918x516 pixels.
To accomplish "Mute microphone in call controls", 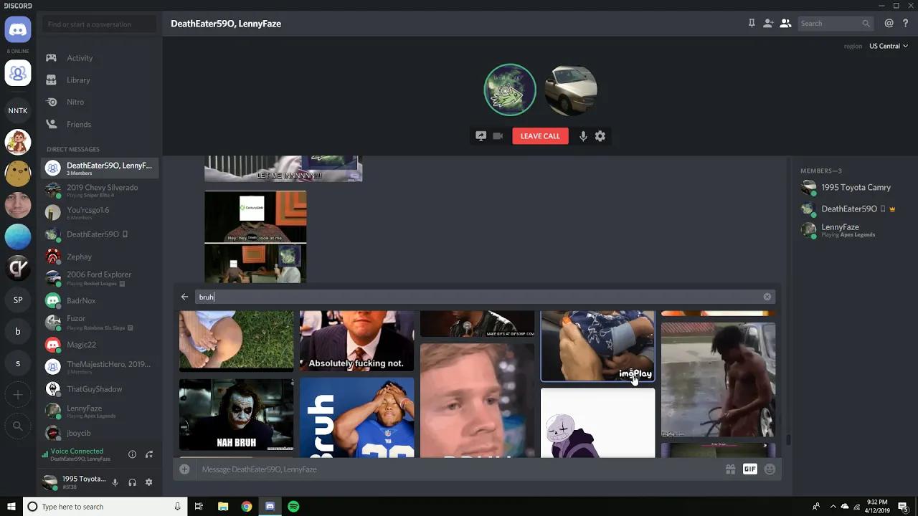I will [x=583, y=136].
